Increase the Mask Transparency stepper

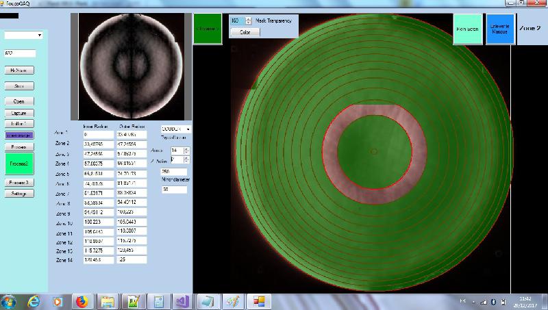(249, 19)
